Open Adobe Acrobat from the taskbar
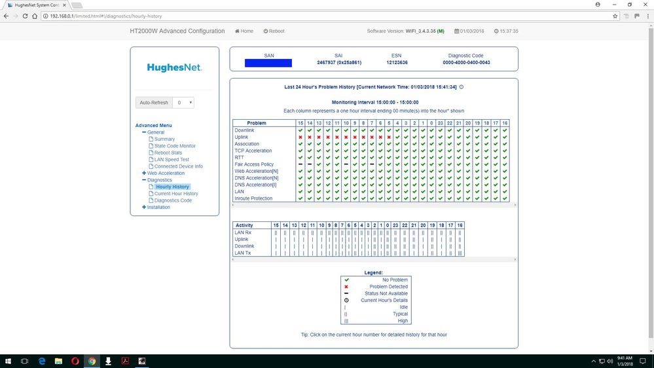The width and height of the screenshot is (654, 368). 124,361
